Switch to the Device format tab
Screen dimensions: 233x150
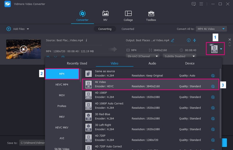190,63
